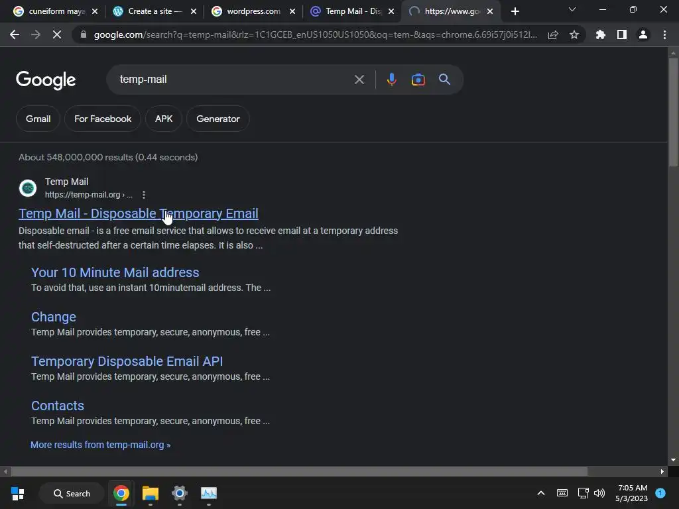Viewport: 679px width, 509px height.
Task: Open the volume speaker tray icon
Action: click(599, 493)
